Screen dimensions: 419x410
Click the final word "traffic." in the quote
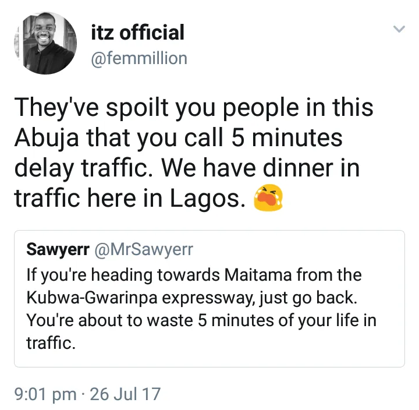coord(51,342)
